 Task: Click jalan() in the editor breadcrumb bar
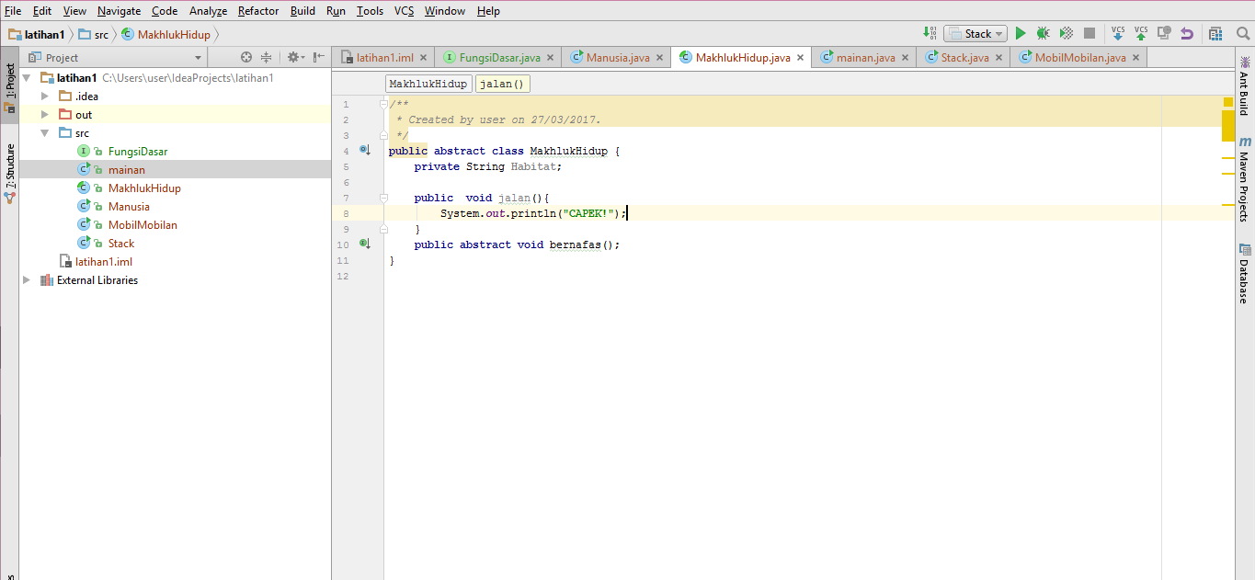502,83
